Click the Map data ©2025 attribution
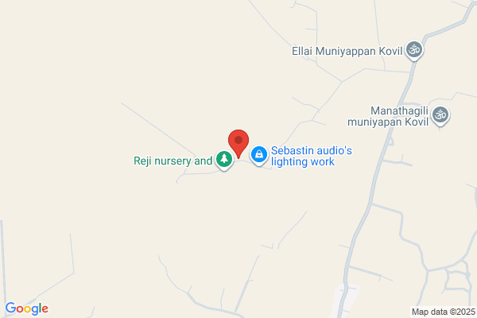Screen dimensions: 477x318 (x=444, y=312)
